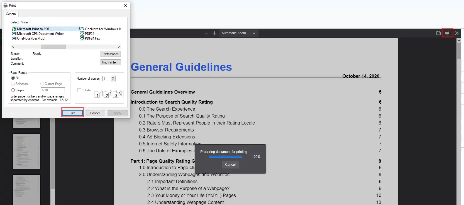
Task: Zoom out with the minus icon
Action: point(206,33)
